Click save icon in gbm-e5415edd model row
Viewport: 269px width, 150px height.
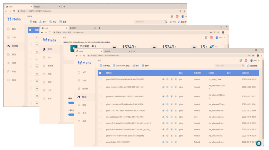172,96
